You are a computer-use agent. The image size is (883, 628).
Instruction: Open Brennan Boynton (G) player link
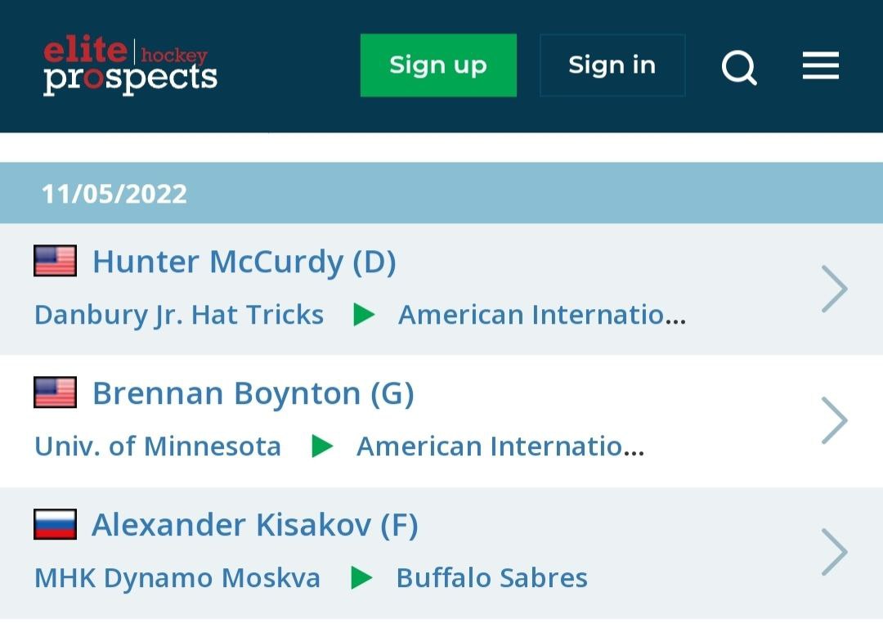point(253,393)
